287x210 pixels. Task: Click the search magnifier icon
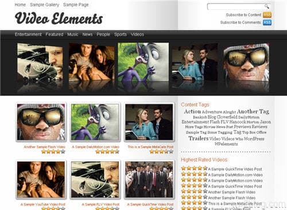267,6
